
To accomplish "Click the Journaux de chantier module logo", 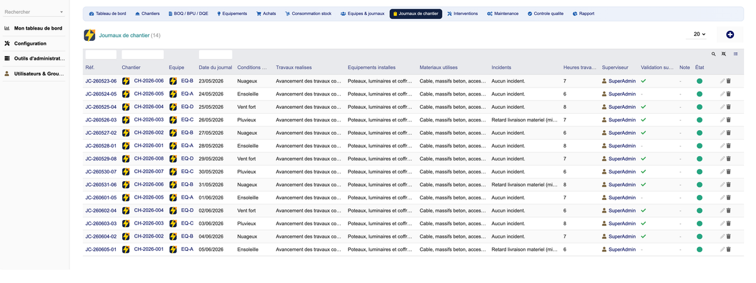I will (x=89, y=35).
